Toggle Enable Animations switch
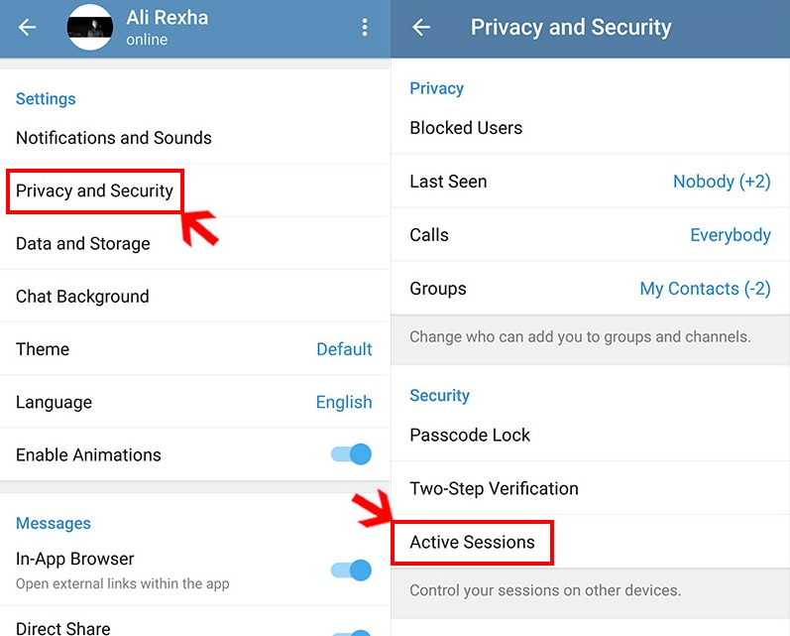The image size is (790, 636). pos(351,454)
